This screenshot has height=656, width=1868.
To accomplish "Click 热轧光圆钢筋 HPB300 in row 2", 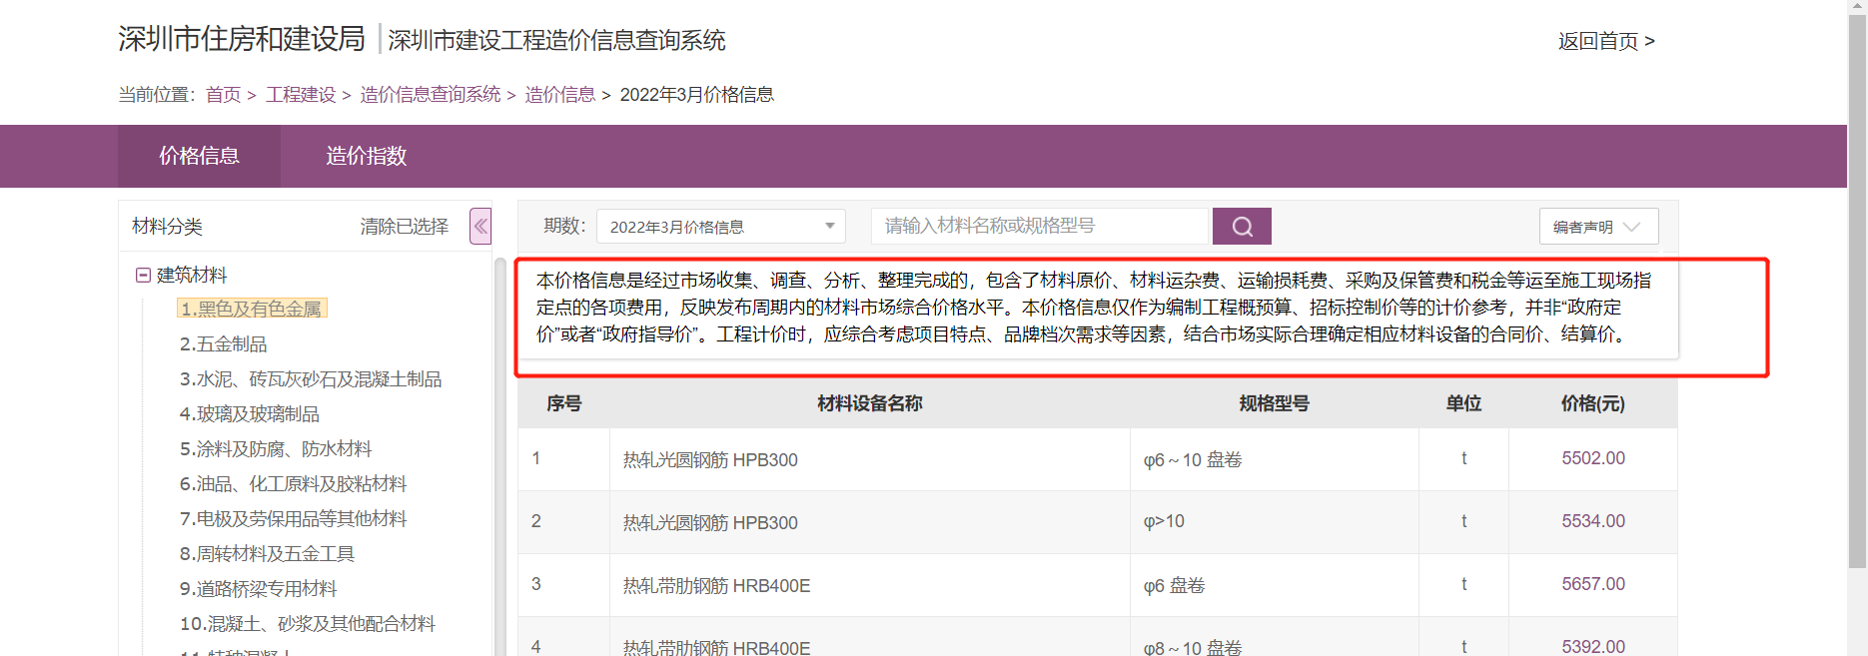I will (x=710, y=523).
